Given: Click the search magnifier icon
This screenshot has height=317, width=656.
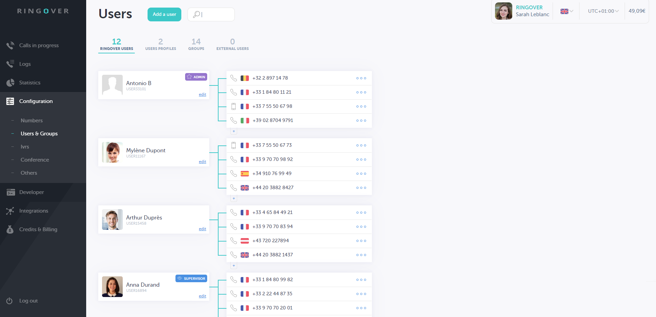Looking at the screenshot, I should click(196, 14).
